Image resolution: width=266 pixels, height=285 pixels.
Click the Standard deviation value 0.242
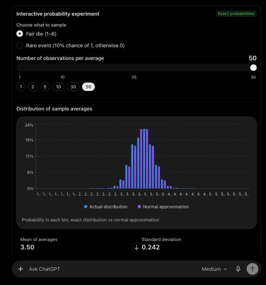point(150,247)
